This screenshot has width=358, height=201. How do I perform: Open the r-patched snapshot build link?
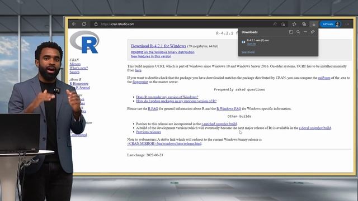click(219, 124)
